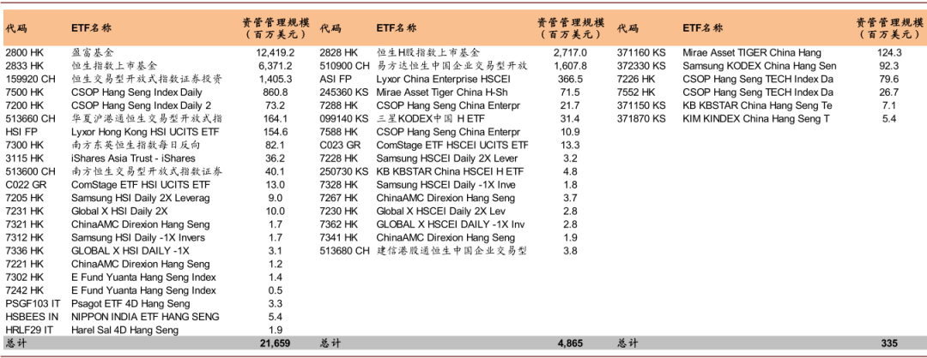Click the value 1,405.3
Screen dimensions: 927x358
click(276, 79)
